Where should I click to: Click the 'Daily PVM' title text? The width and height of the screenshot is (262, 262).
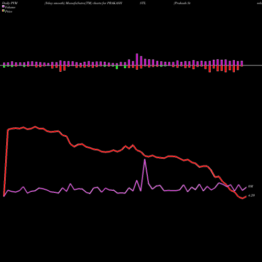[x=10, y=3]
